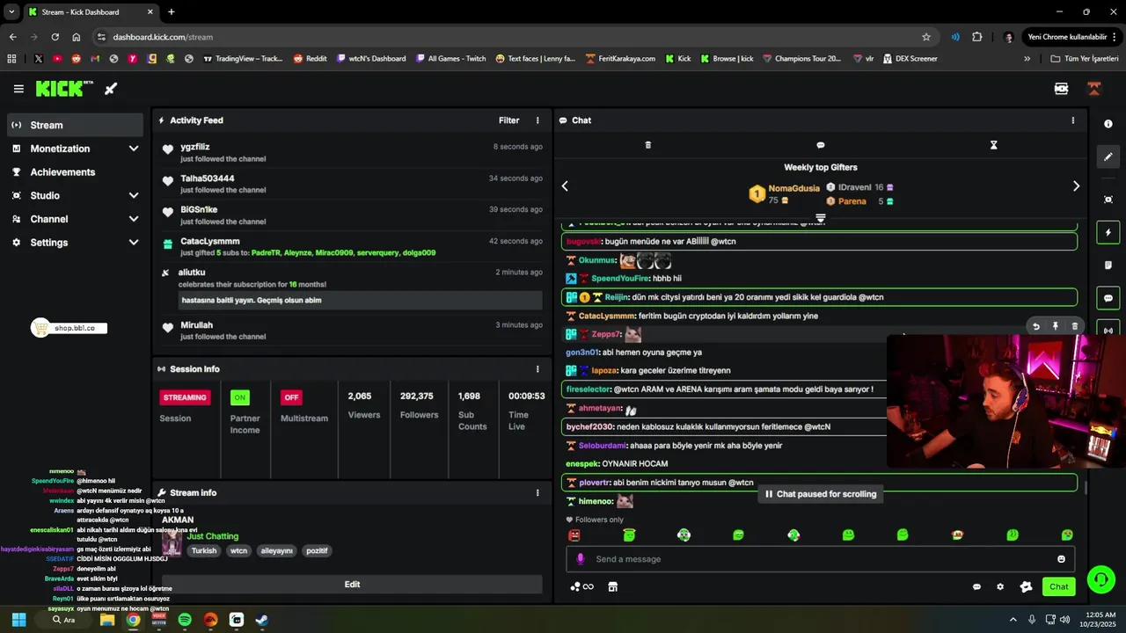The height and width of the screenshot is (633, 1126).
Task: Open emoji picker in message box
Action: tap(1061, 559)
